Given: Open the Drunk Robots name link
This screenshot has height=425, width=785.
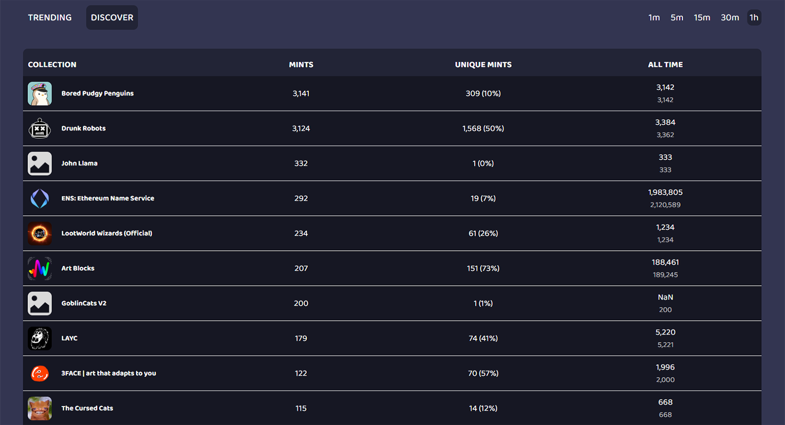Looking at the screenshot, I should [84, 128].
